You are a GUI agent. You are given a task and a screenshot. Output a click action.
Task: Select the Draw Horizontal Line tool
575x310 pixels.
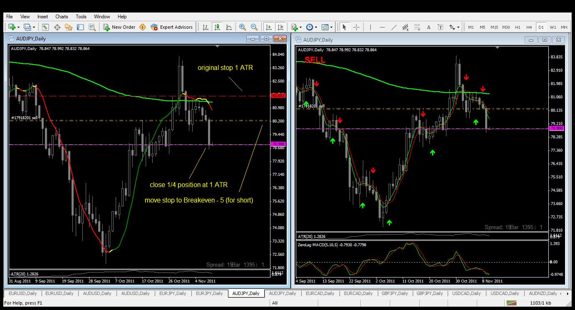382,27
